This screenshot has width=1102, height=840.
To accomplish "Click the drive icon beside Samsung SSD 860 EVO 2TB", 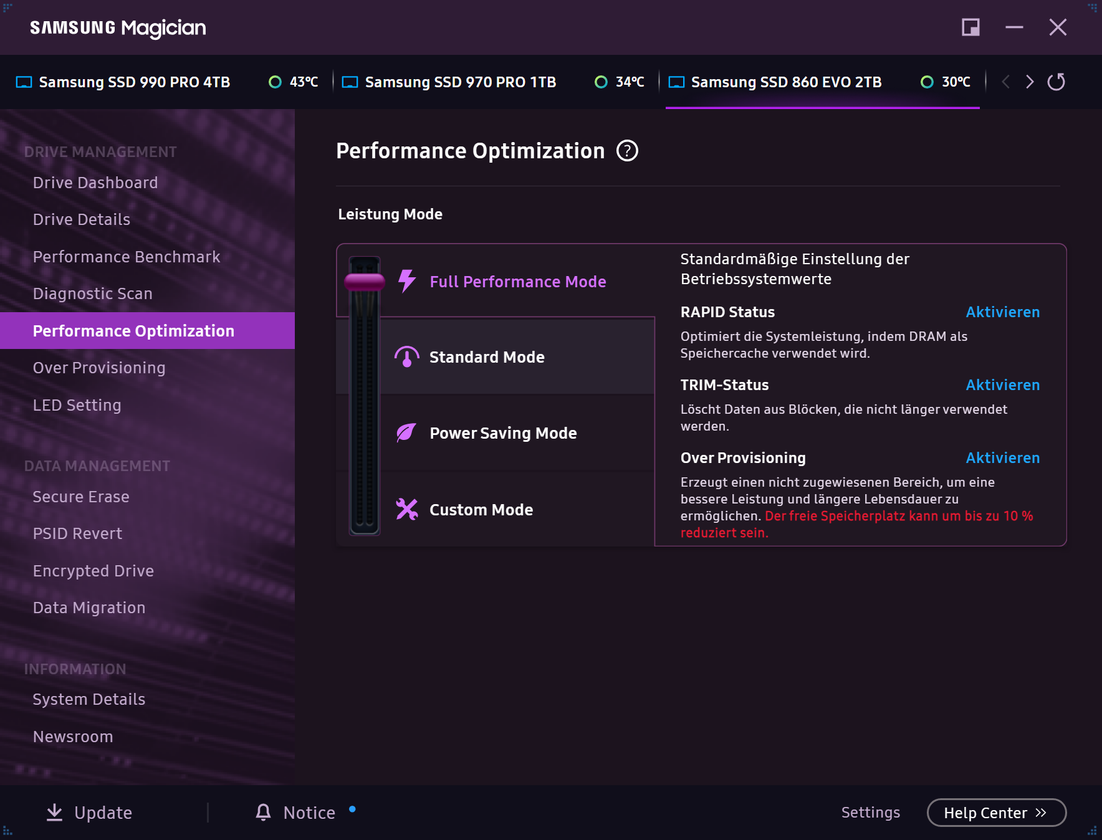I will coord(676,82).
